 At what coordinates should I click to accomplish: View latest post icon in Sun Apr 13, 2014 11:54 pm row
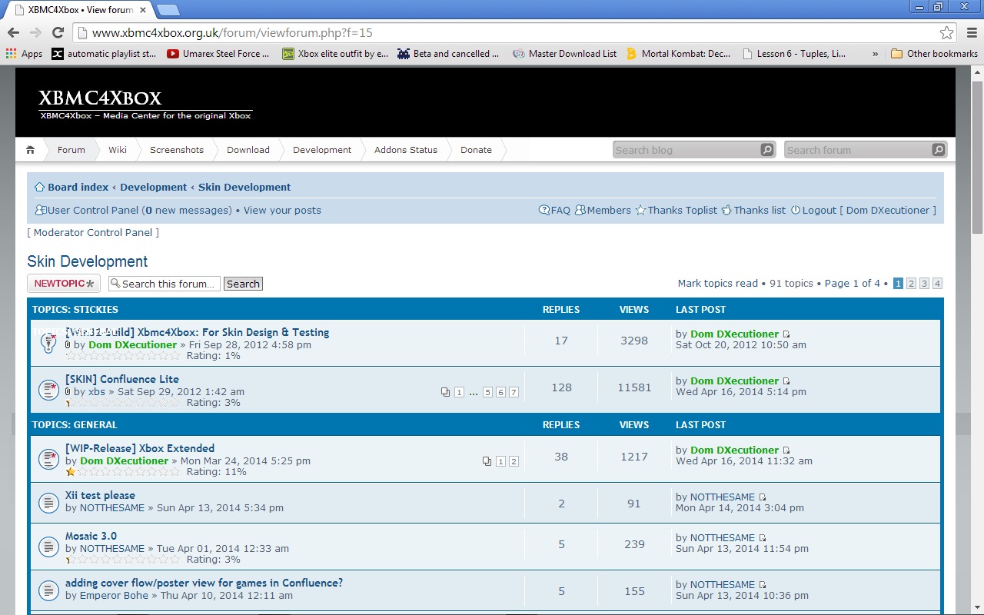[763, 538]
